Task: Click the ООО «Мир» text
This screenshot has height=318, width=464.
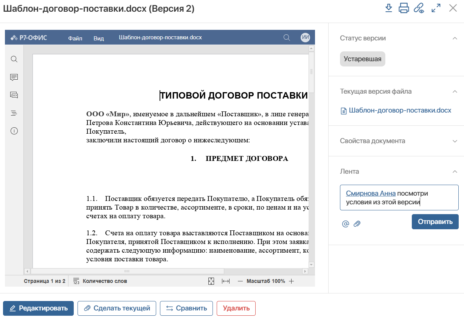Action: [108, 114]
